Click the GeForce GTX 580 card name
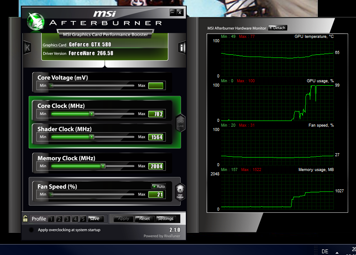 (90, 44)
